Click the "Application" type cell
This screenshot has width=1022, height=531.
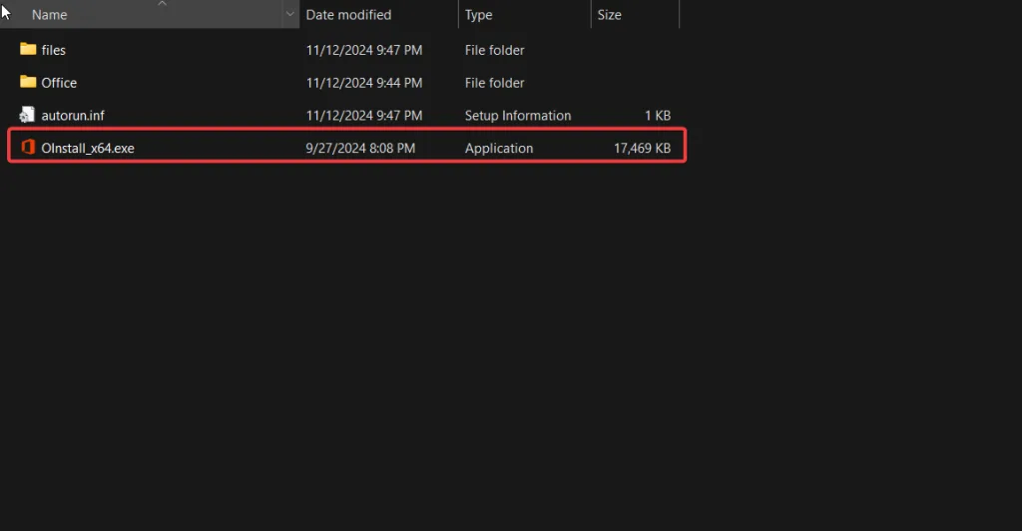[x=499, y=148]
